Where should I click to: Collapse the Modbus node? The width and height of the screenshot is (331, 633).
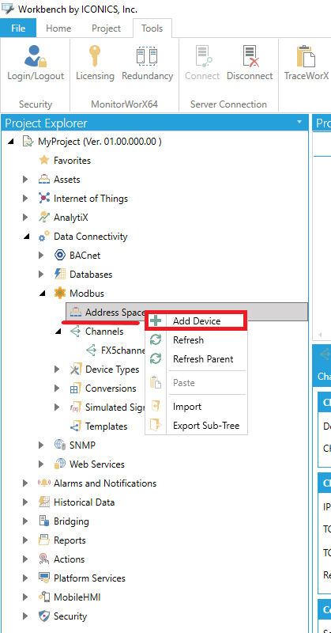(42, 294)
